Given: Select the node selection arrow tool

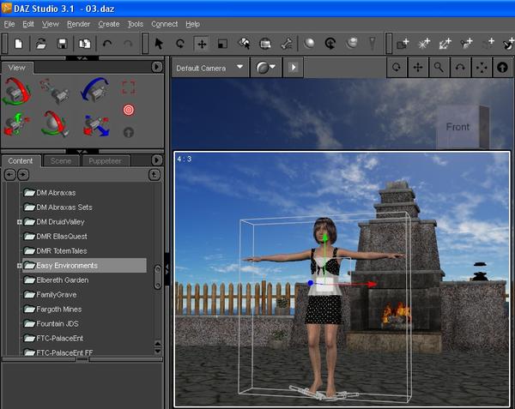Looking at the screenshot, I should (x=159, y=43).
